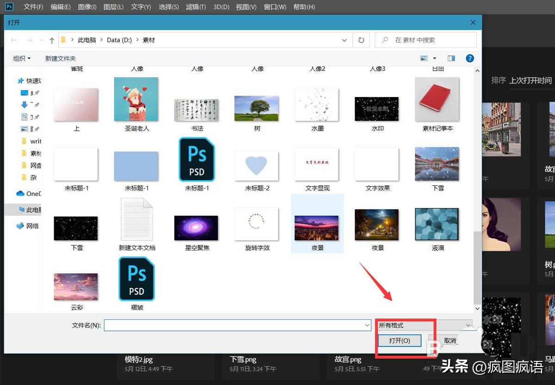Click the back navigation arrow

tap(13, 40)
